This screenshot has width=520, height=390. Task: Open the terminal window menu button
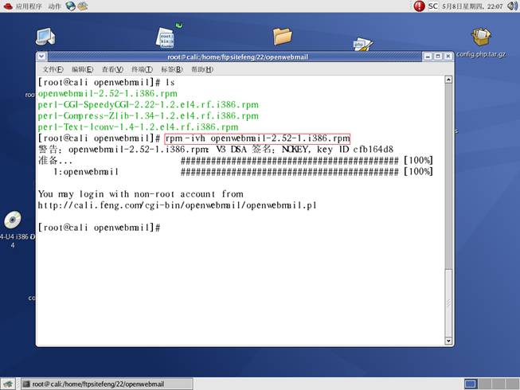43,57
